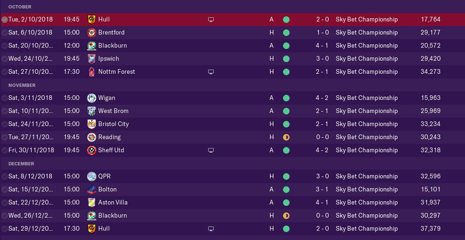Toggle the check mark beside the 30/11/2018 fixture
Image resolution: width=465 pixels, height=240 pixels.
tap(5, 150)
